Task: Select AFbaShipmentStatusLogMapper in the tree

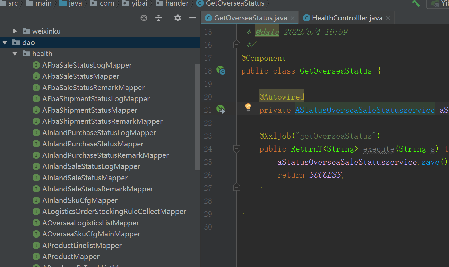Action: pos(96,99)
